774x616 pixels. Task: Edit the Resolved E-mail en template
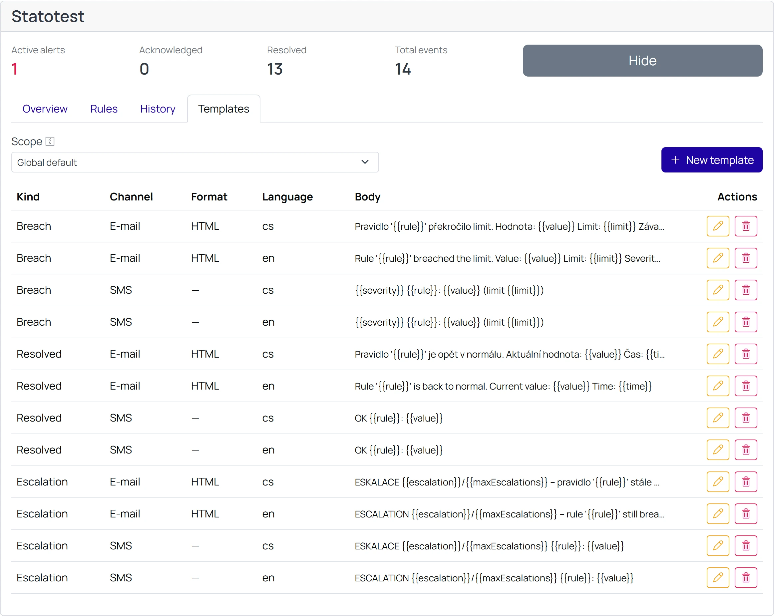click(718, 386)
